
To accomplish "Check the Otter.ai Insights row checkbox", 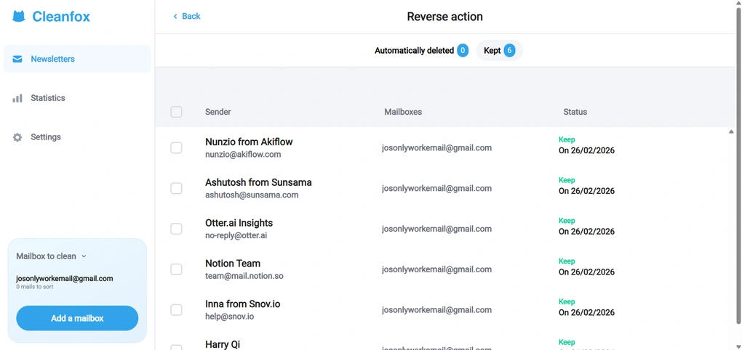I will (x=176, y=229).
